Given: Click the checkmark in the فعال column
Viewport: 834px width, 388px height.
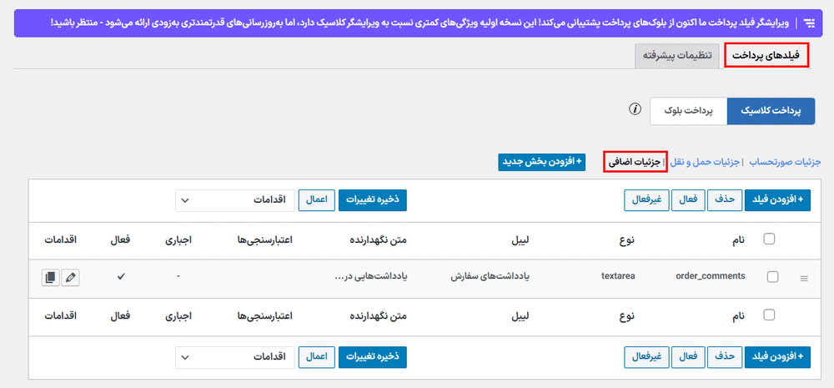Looking at the screenshot, I should point(120,277).
